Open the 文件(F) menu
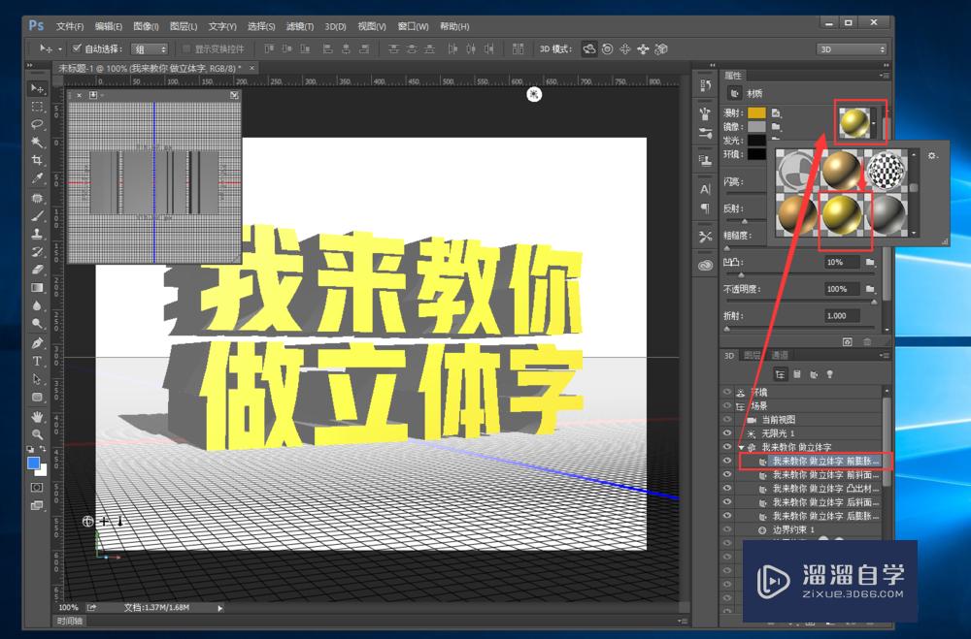This screenshot has height=639, width=971. (69, 26)
